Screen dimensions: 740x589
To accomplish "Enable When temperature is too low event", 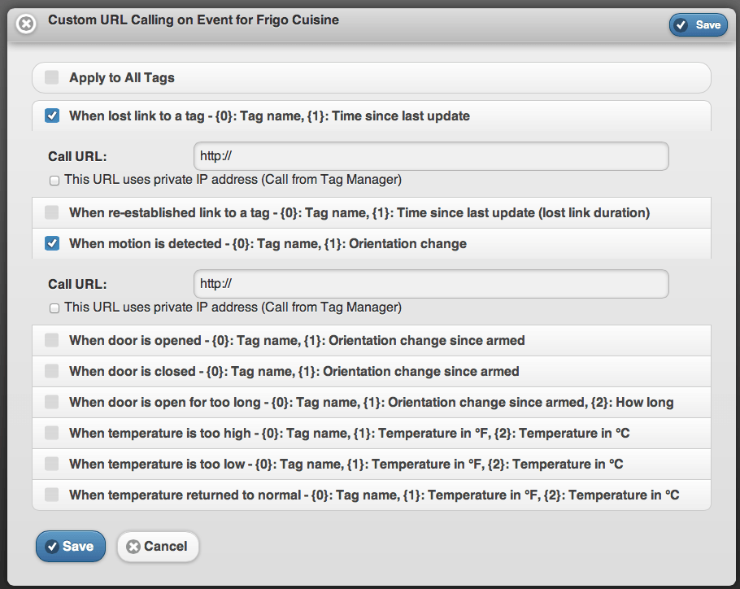I will point(52,464).
